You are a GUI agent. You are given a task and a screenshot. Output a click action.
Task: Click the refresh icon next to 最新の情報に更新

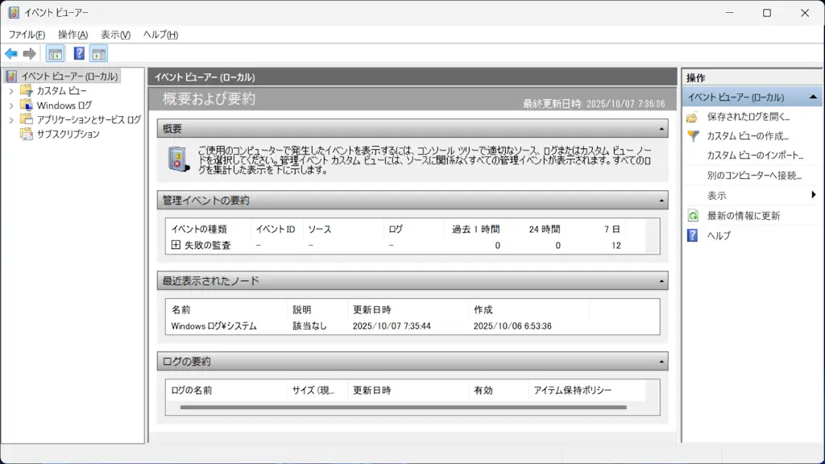pos(692,216)
